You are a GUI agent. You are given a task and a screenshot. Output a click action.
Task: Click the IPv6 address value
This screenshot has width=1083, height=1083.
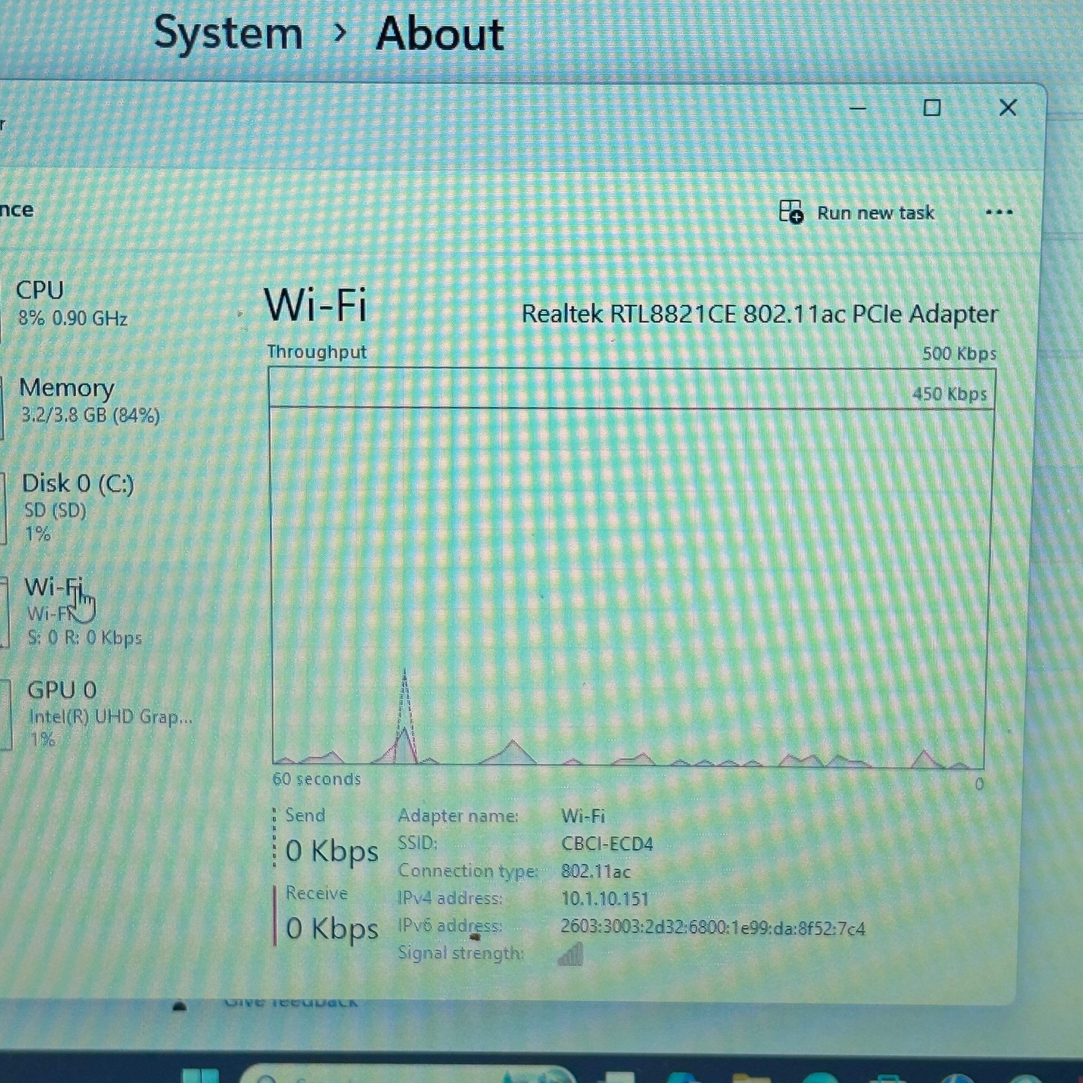click(713, 927)
